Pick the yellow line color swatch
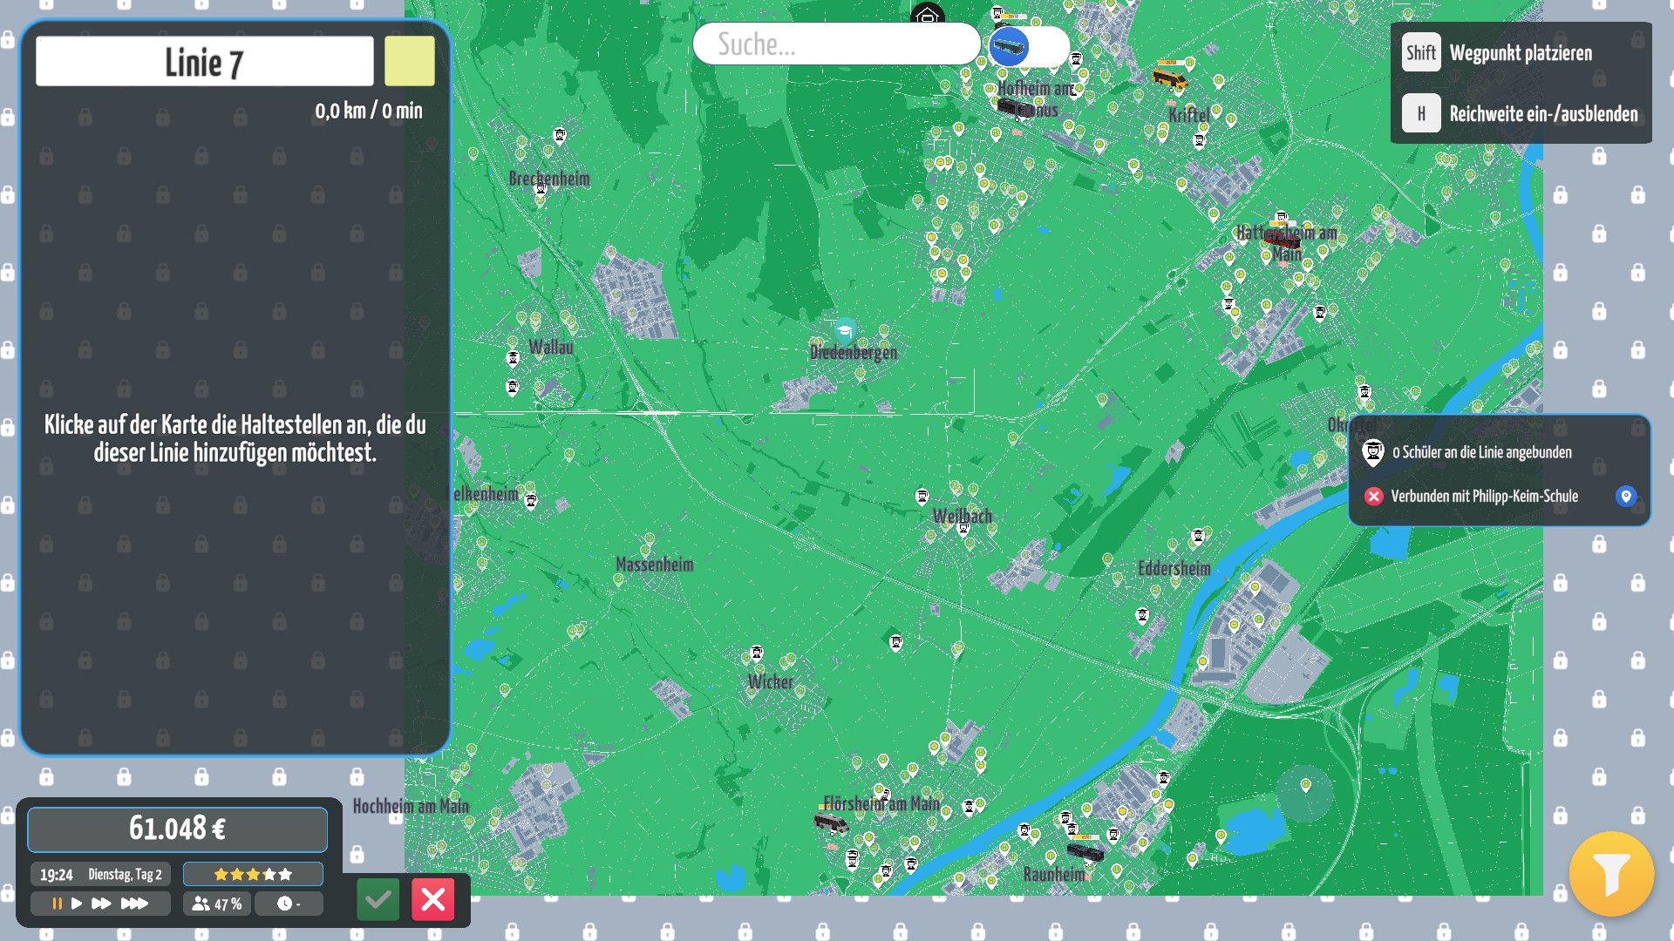This screenshot has height=941, width=1674. coord(409,61)
